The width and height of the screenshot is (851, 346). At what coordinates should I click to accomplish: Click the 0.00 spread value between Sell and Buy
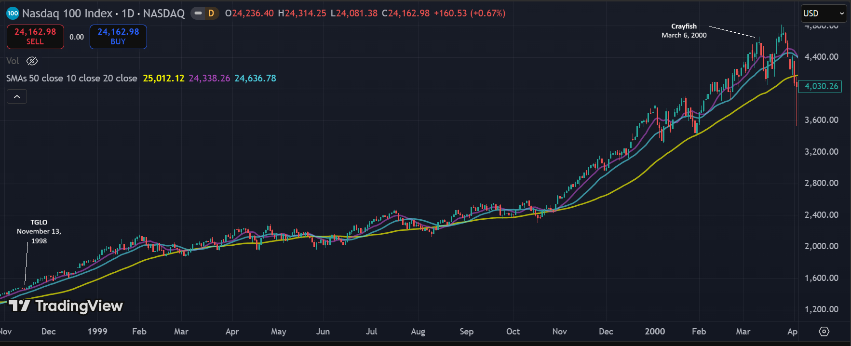pos(77,37)
